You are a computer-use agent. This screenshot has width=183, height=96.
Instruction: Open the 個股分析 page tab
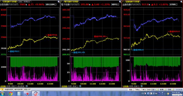tap(27, 90)
